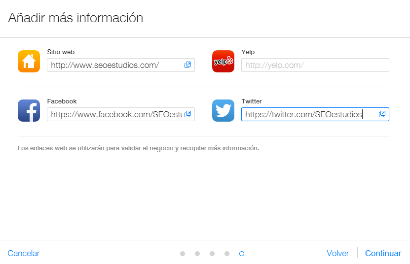Click the Twitter field label
The width and height of the screenshot is (410, 264).
point(252,101)
